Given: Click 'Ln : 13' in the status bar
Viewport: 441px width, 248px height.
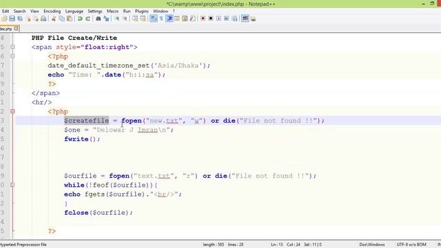Looking at the screenshot, I should [x=277, y=245].
